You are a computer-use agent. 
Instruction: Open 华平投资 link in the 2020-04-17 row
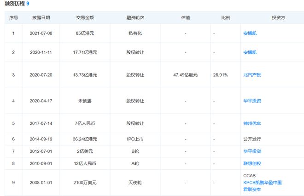pyautogui.click(x=252, y=101)
